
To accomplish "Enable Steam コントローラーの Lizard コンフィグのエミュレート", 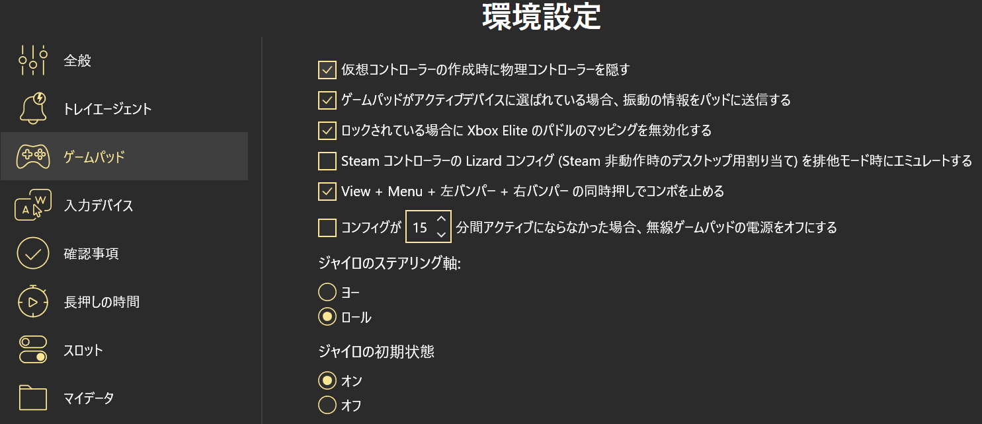I will [x=327, y=160].
